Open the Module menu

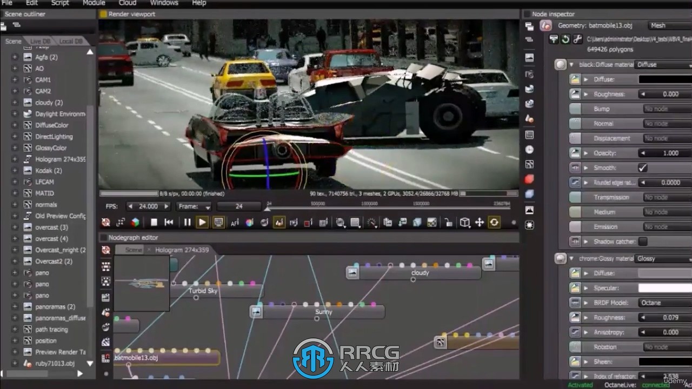[94, 3]
